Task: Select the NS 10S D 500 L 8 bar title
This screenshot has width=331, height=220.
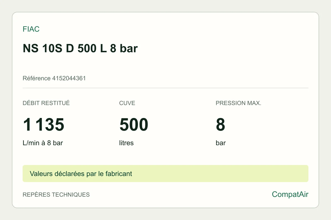Action: pyautogui.click(x=80, y=49)
